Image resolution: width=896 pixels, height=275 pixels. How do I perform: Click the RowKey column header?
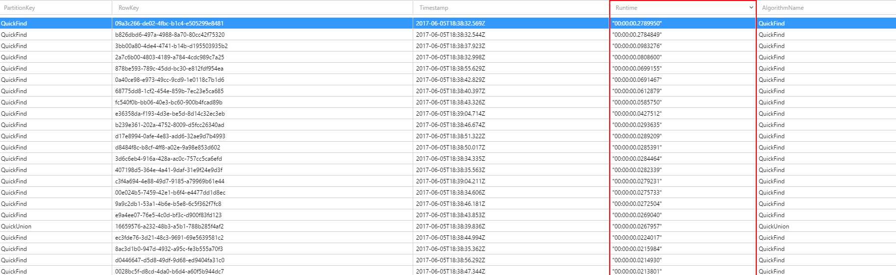129,8
